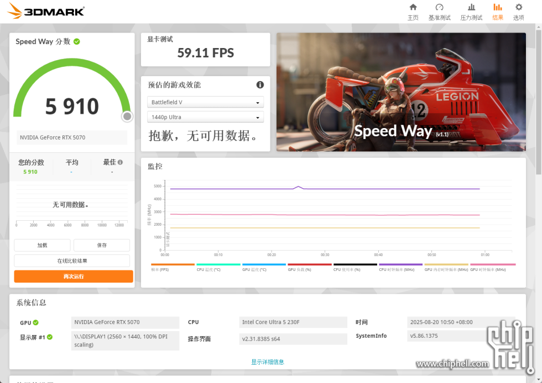
Task: Click the v5.86.1375 SystemInfo value
Action: 461,336
